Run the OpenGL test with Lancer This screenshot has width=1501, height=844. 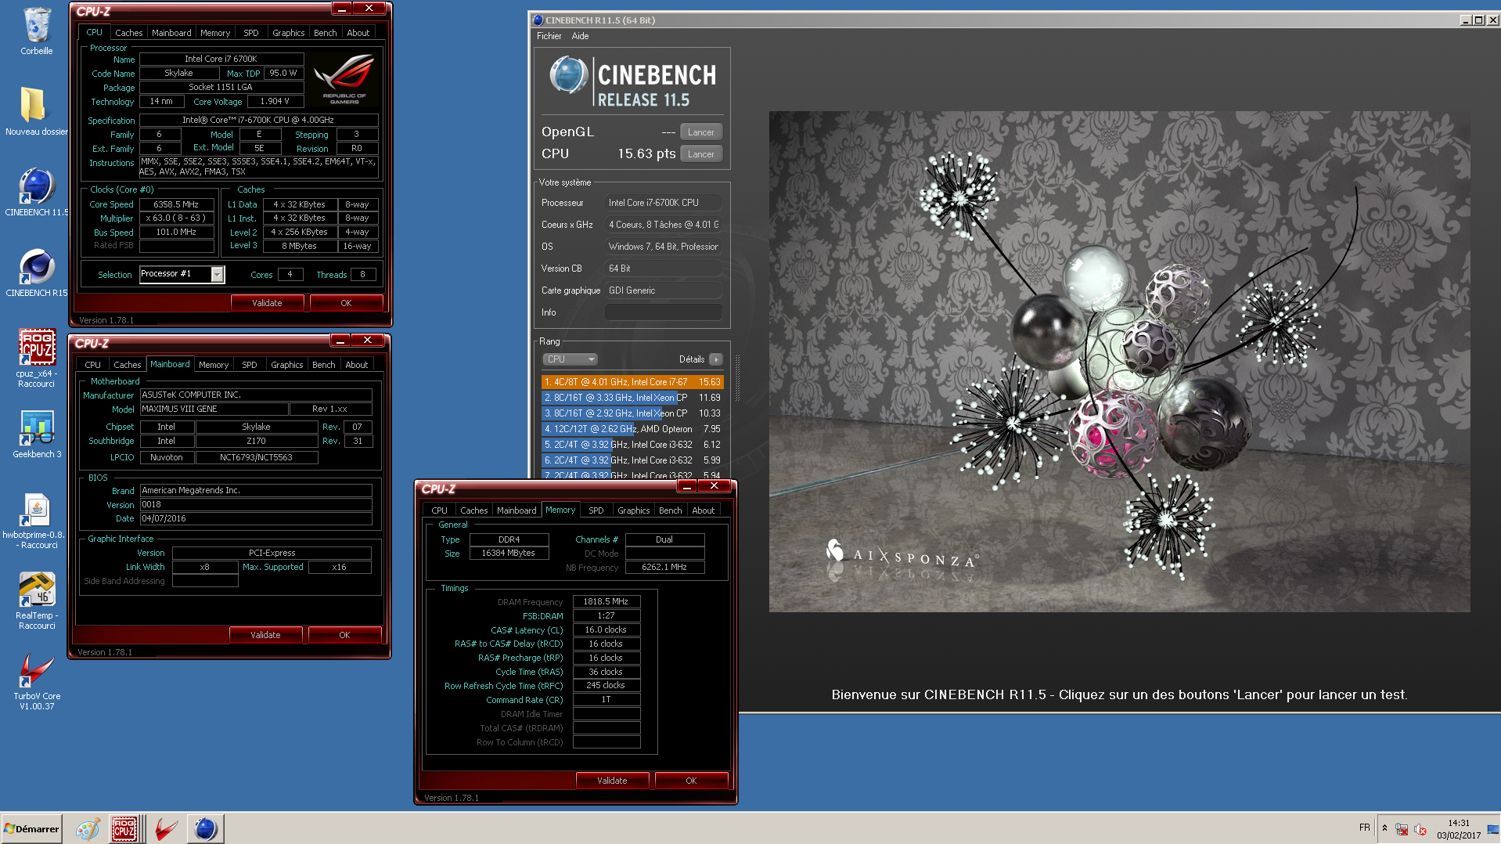[700, 132]
